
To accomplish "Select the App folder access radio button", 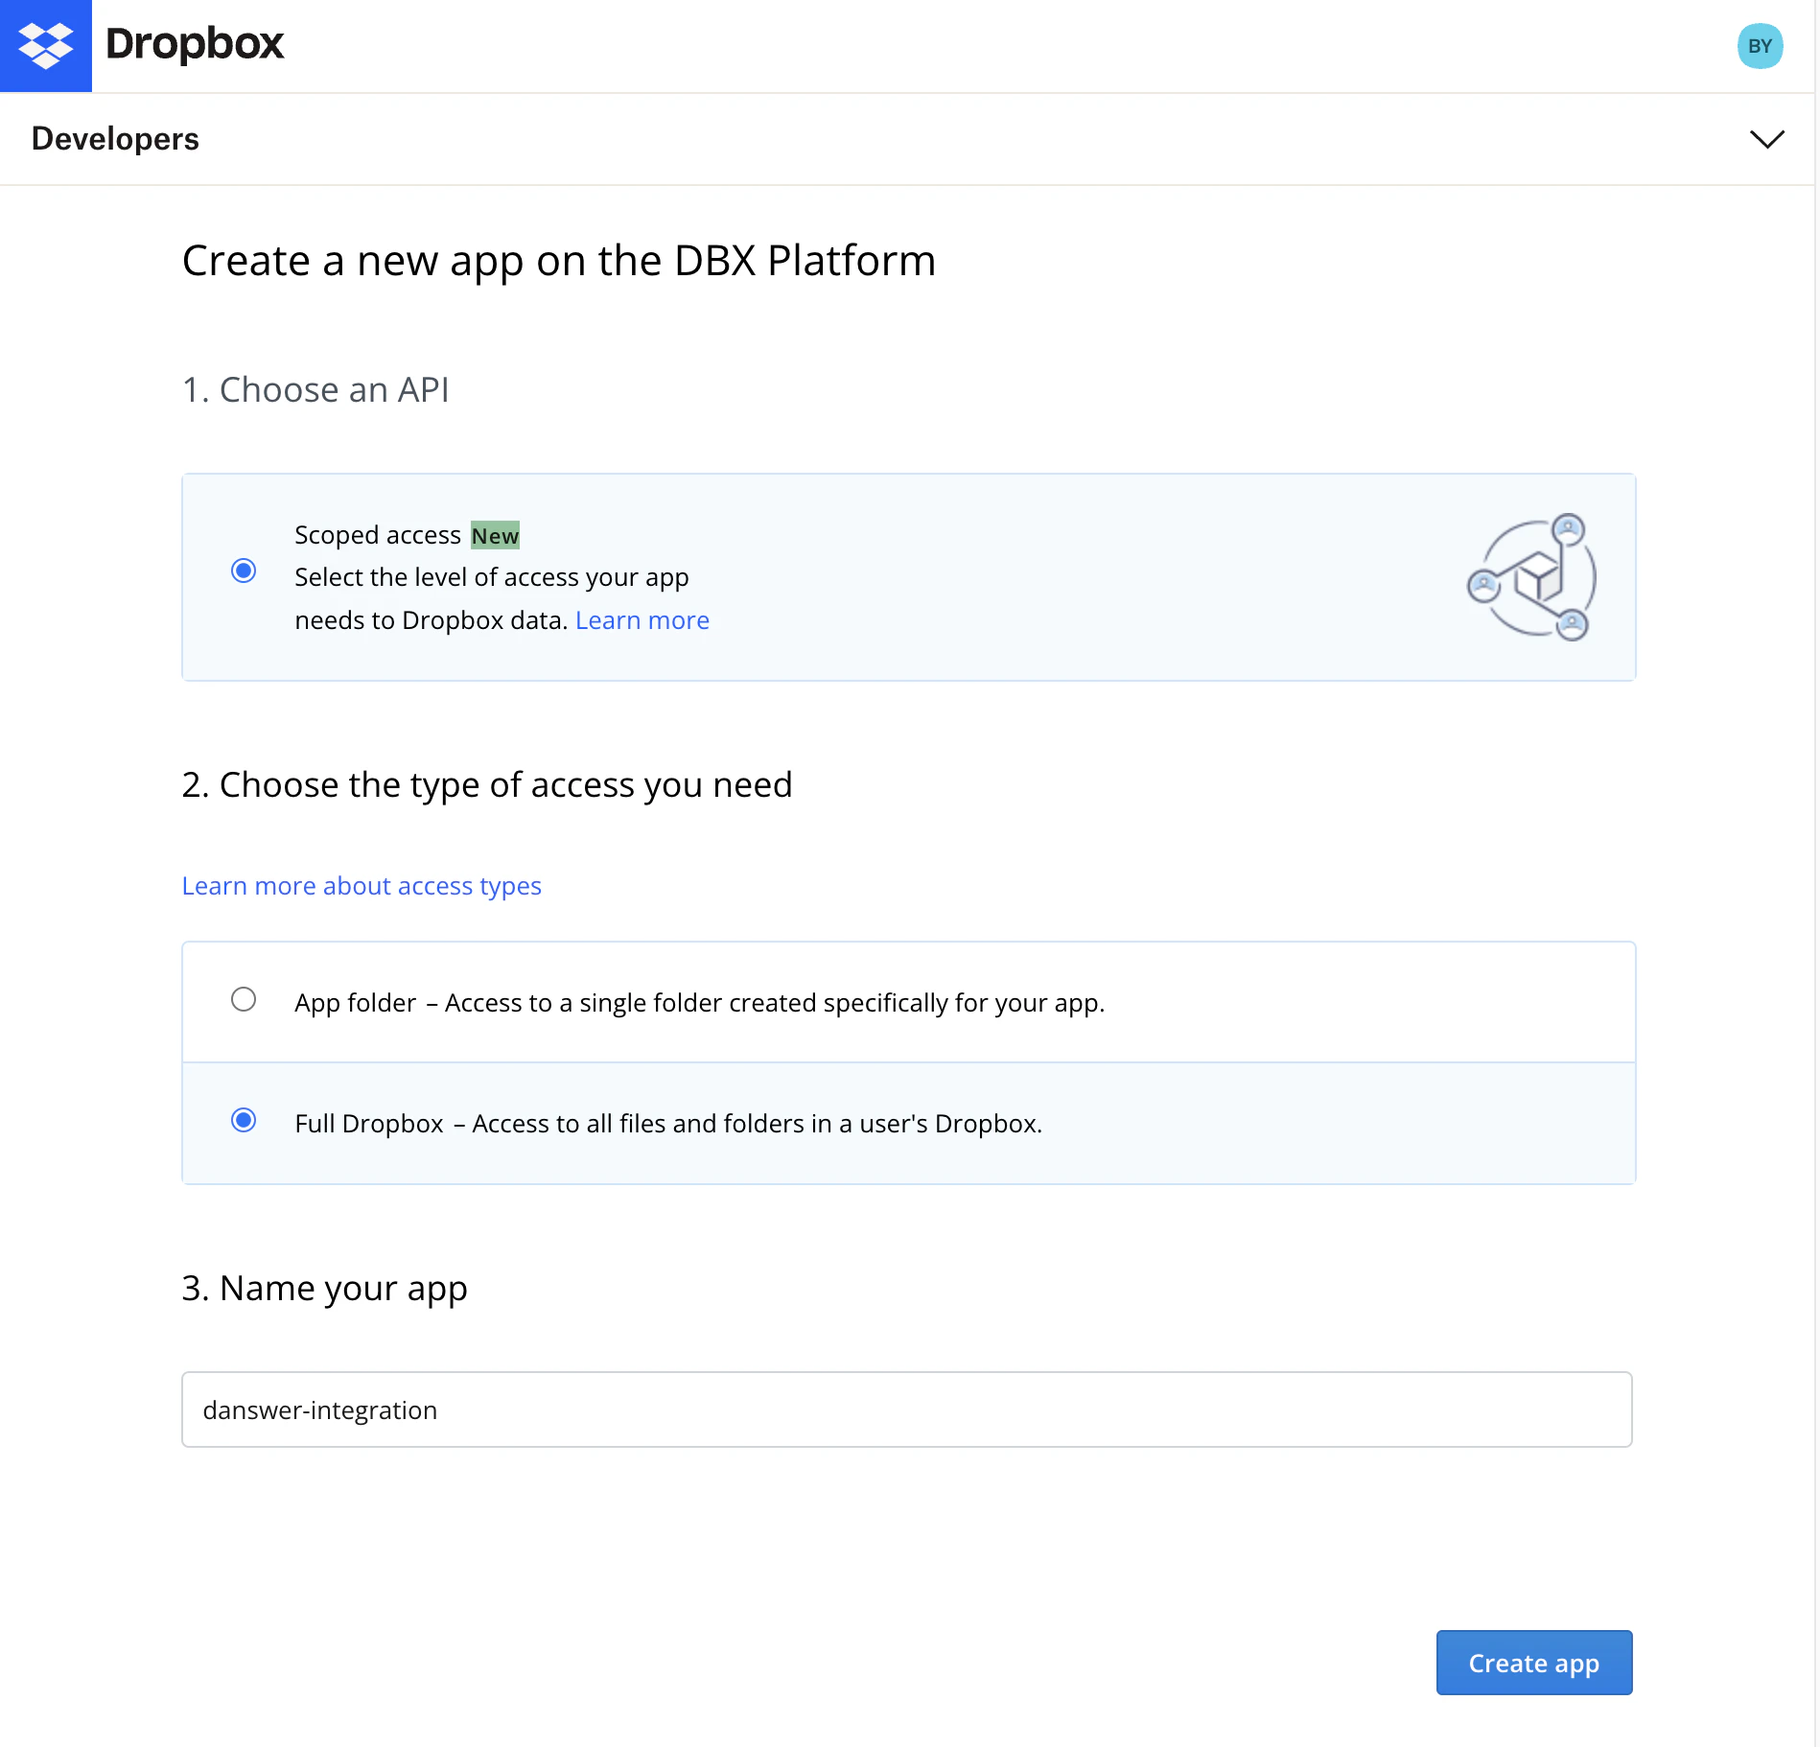I will (245, 999).
